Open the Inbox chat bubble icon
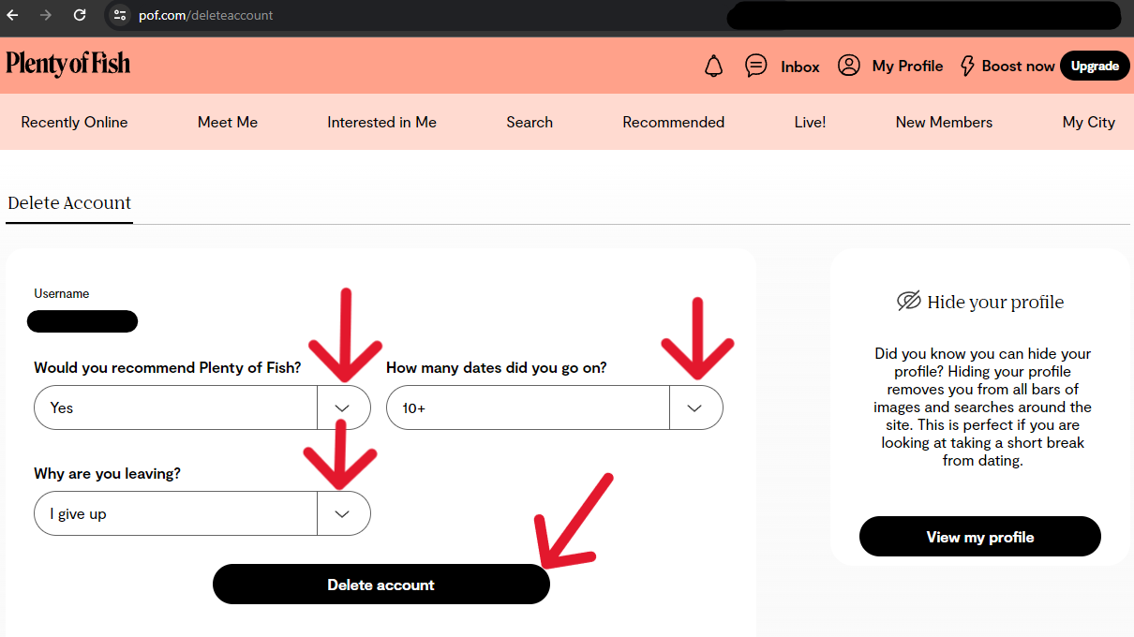The height and width of the screenshot is (637, 1134). [x=755, y=66]
